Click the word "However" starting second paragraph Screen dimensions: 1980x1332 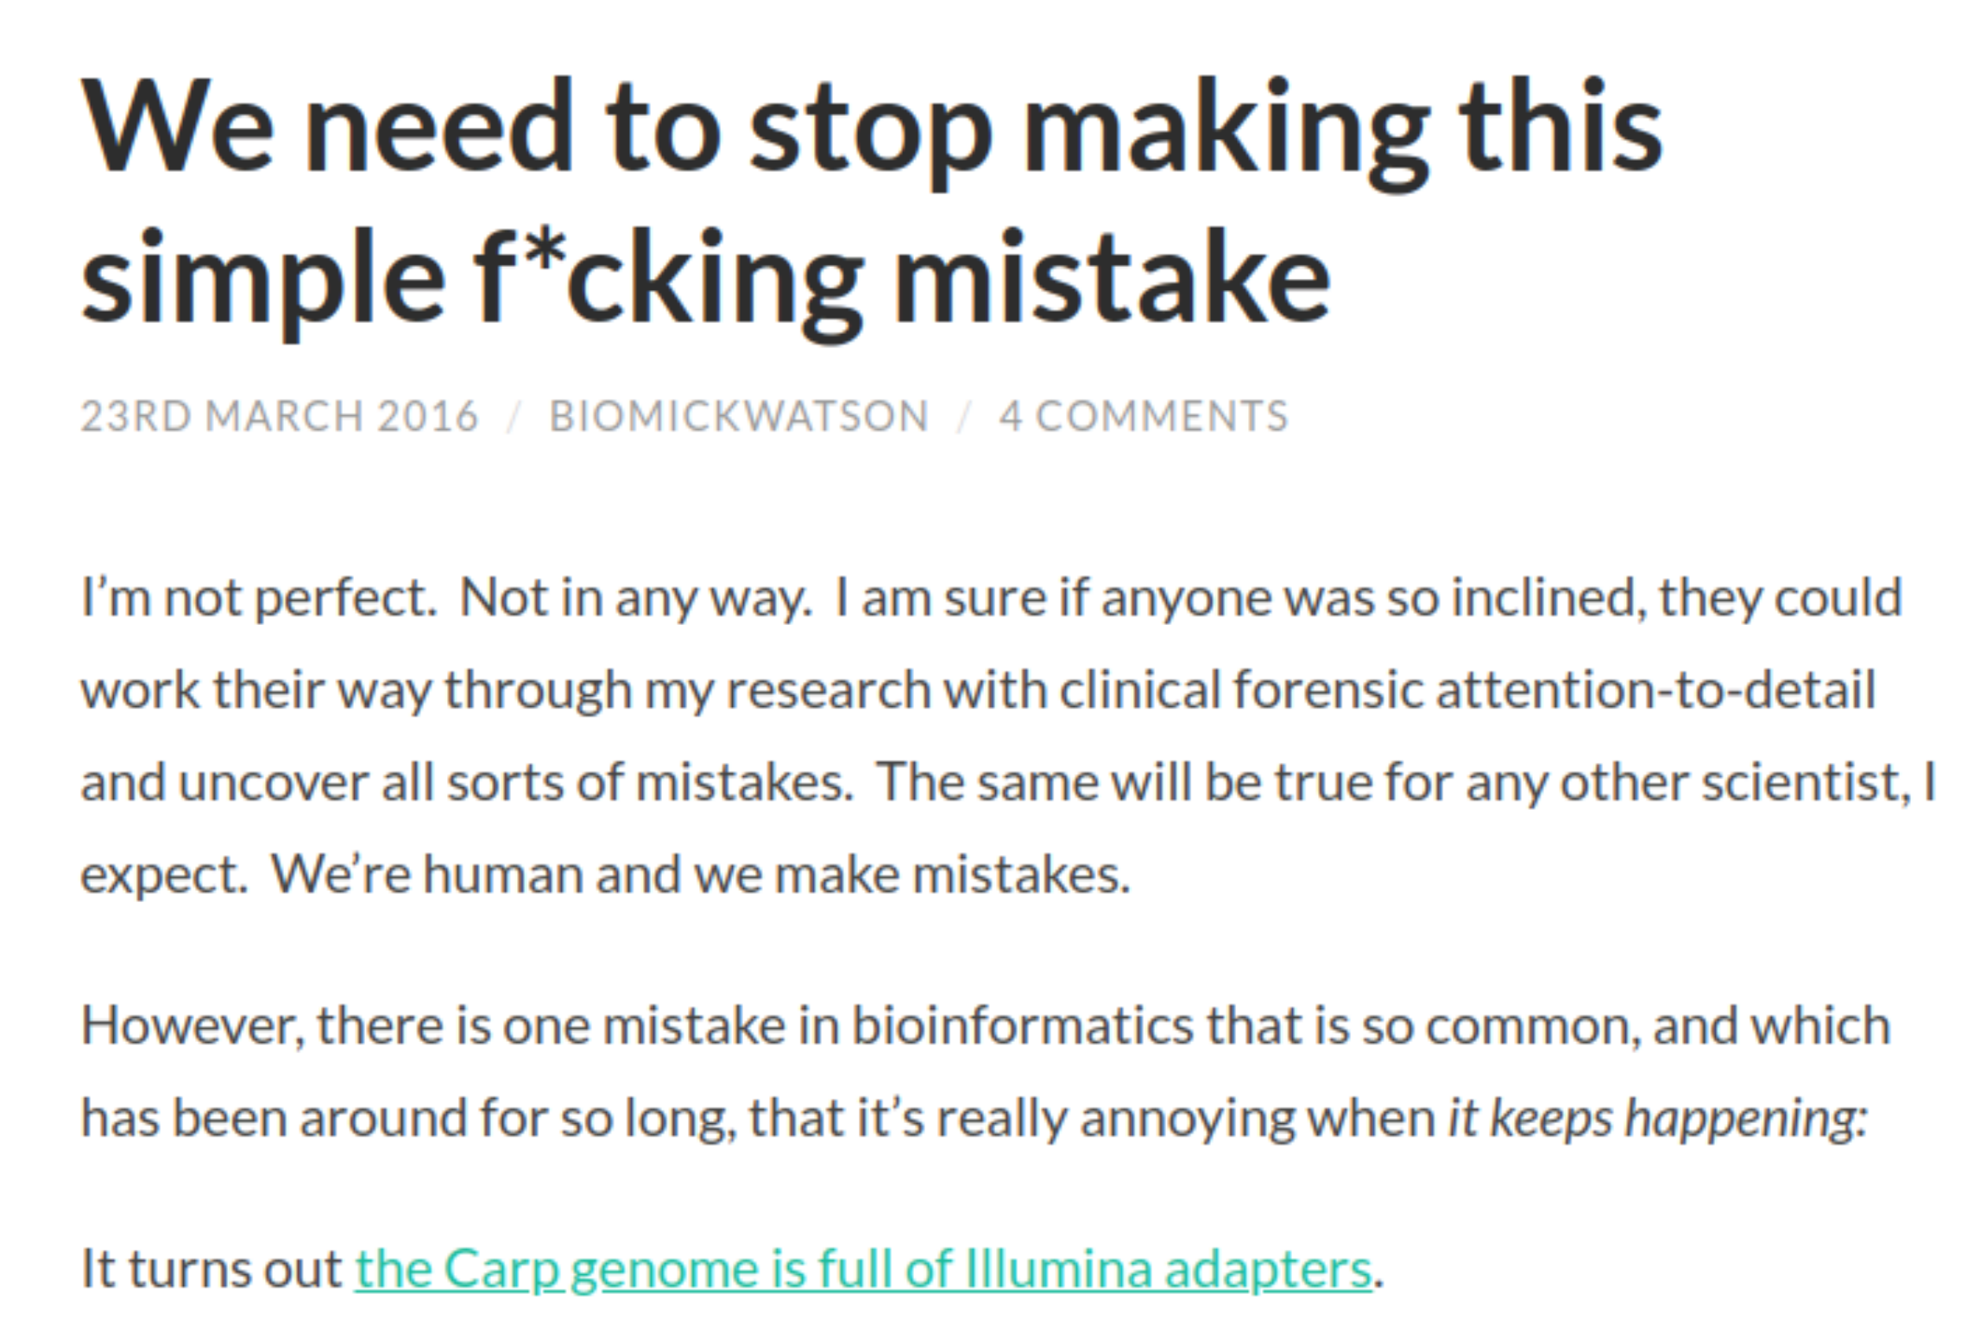pyautogui.click(x=191, y=1026)
